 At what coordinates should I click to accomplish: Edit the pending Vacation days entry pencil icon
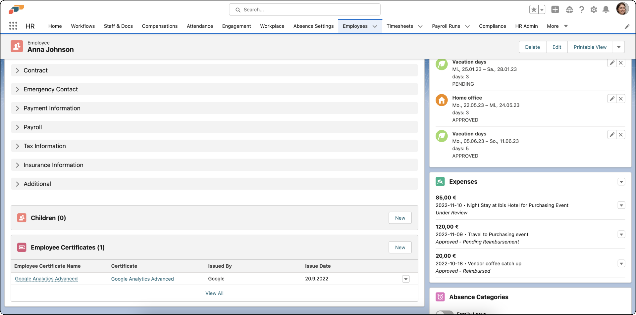pos(611,63)
